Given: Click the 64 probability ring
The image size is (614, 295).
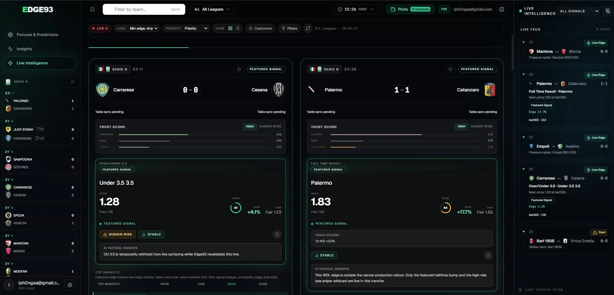Looking at the screenshot, I should pos(446,208).
